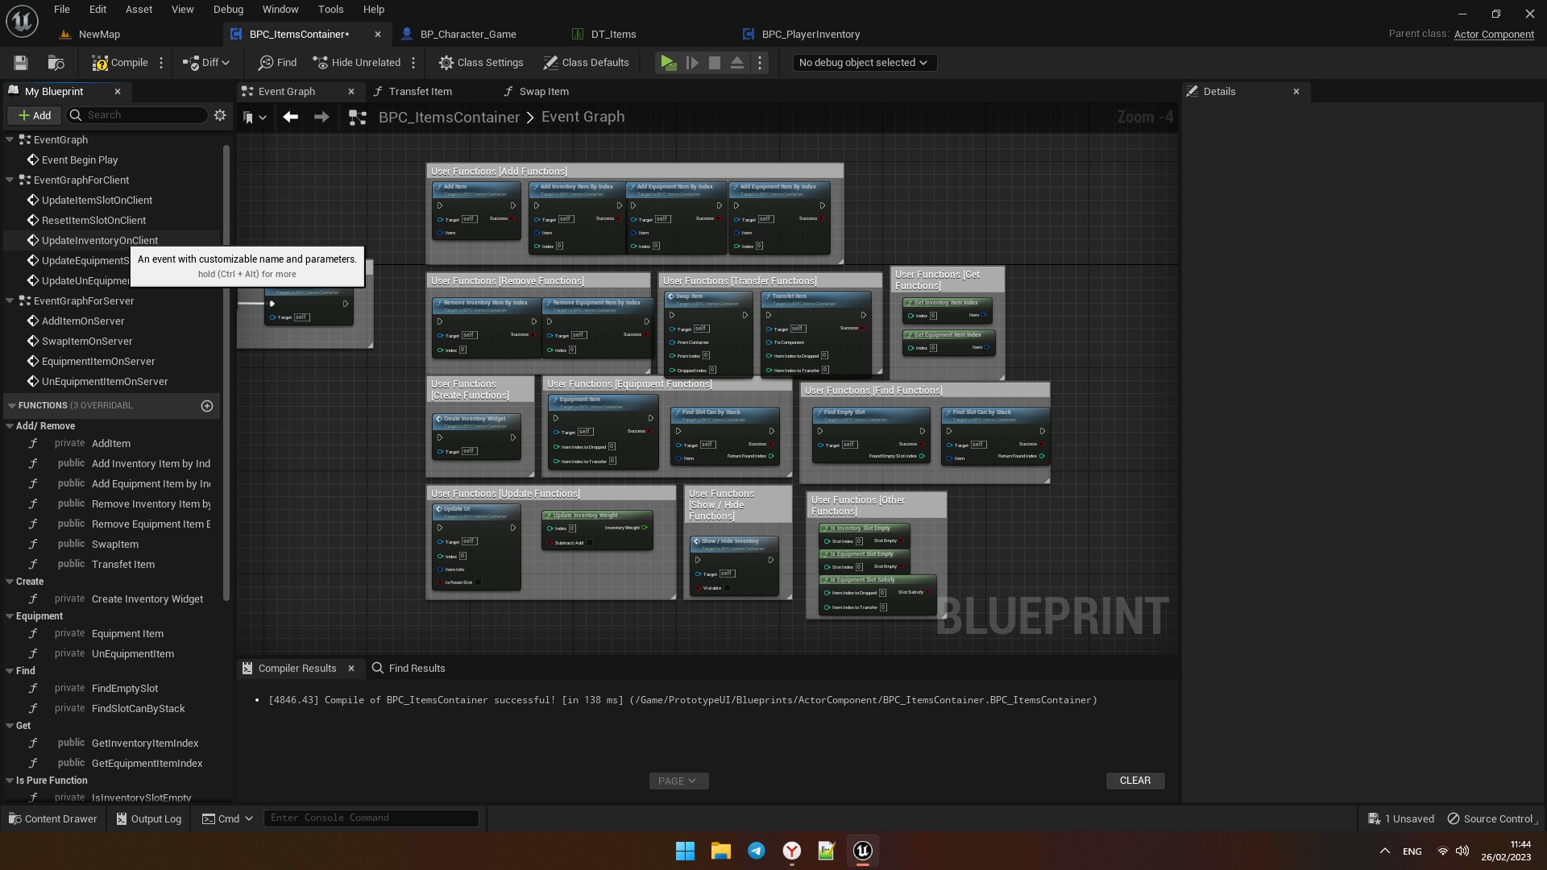Image resolution: width=1547 pixels, height=870 pixels.
Task: Open Source Control menu
Action: pyautogui.click(x=1491, y=818)
